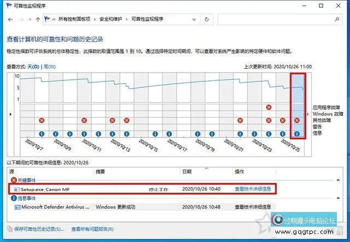
Task: Collapse the 关键事件 group
Action: click(338, 180)
